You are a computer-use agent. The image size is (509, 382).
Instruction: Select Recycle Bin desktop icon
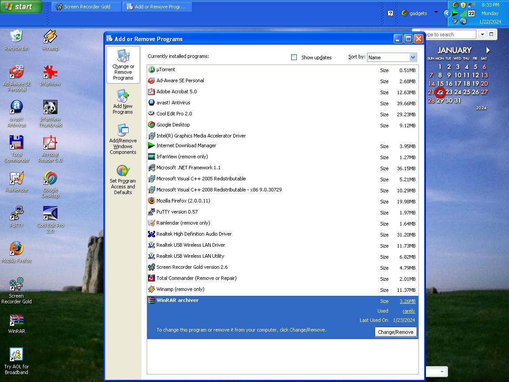[16, 40]
